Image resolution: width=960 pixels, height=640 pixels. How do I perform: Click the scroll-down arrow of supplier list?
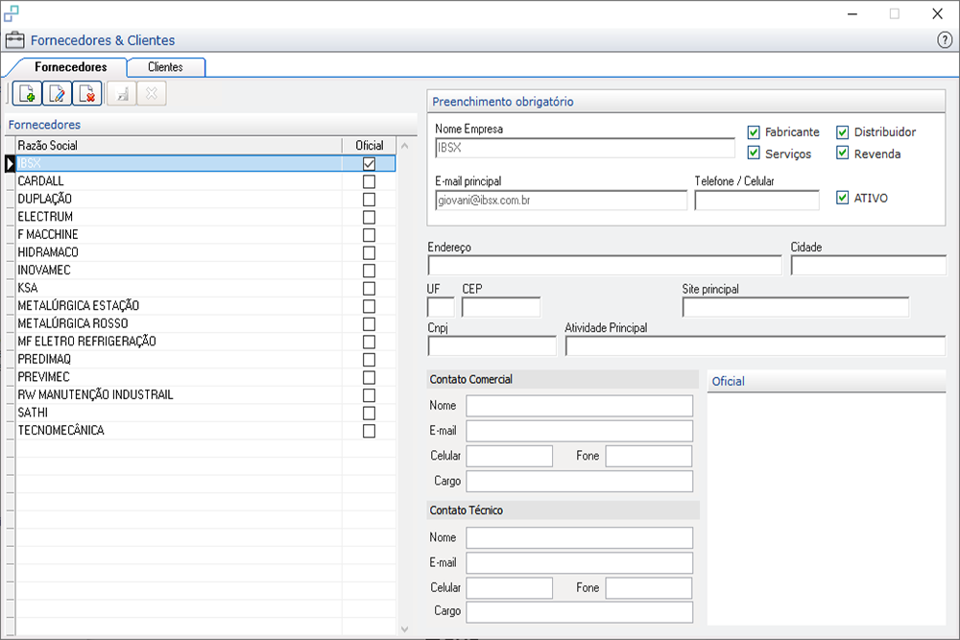click(x=404, y=629)
